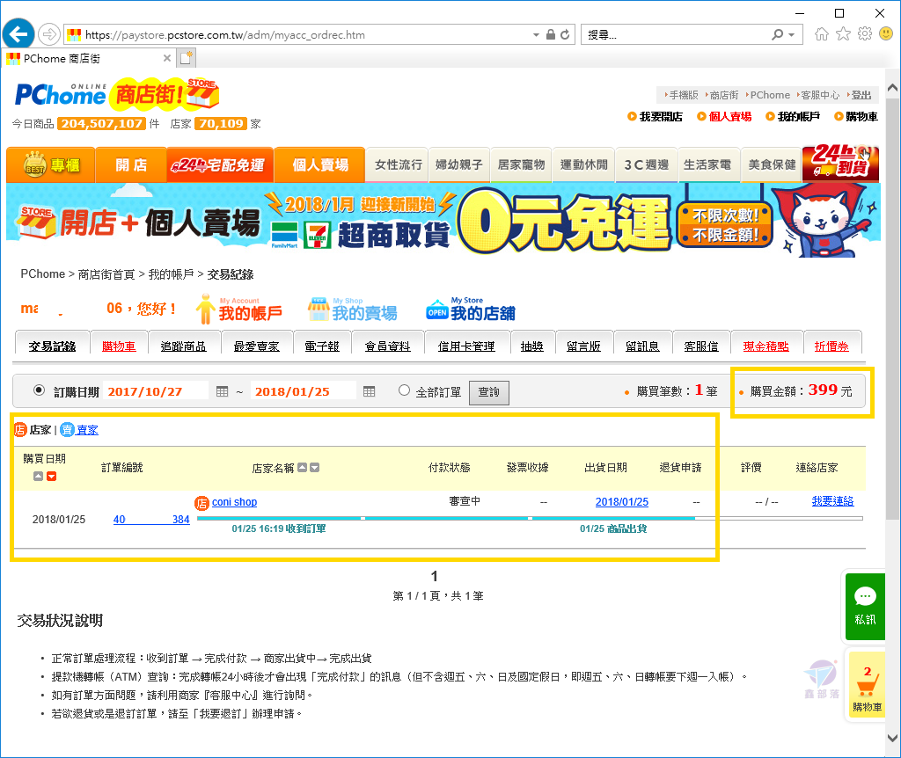Click the start date field 2017/10/27
Viewport: 901px width, 758px height.
(x=155, y=391)
